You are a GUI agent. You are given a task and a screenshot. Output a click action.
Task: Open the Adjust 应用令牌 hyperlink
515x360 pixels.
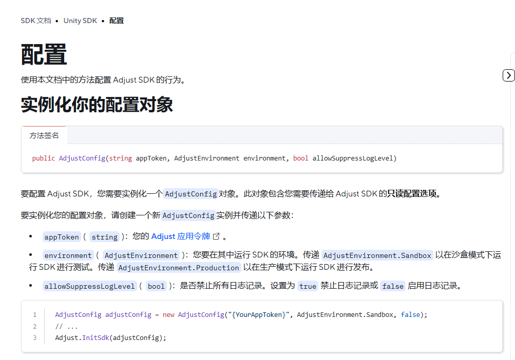180,236
